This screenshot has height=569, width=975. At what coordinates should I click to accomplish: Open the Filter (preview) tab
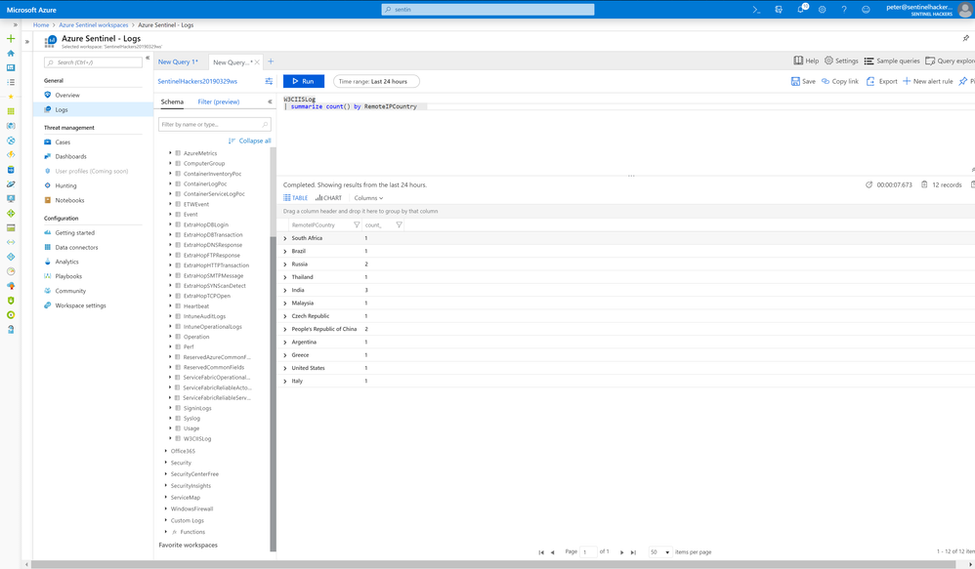[218, 102]
